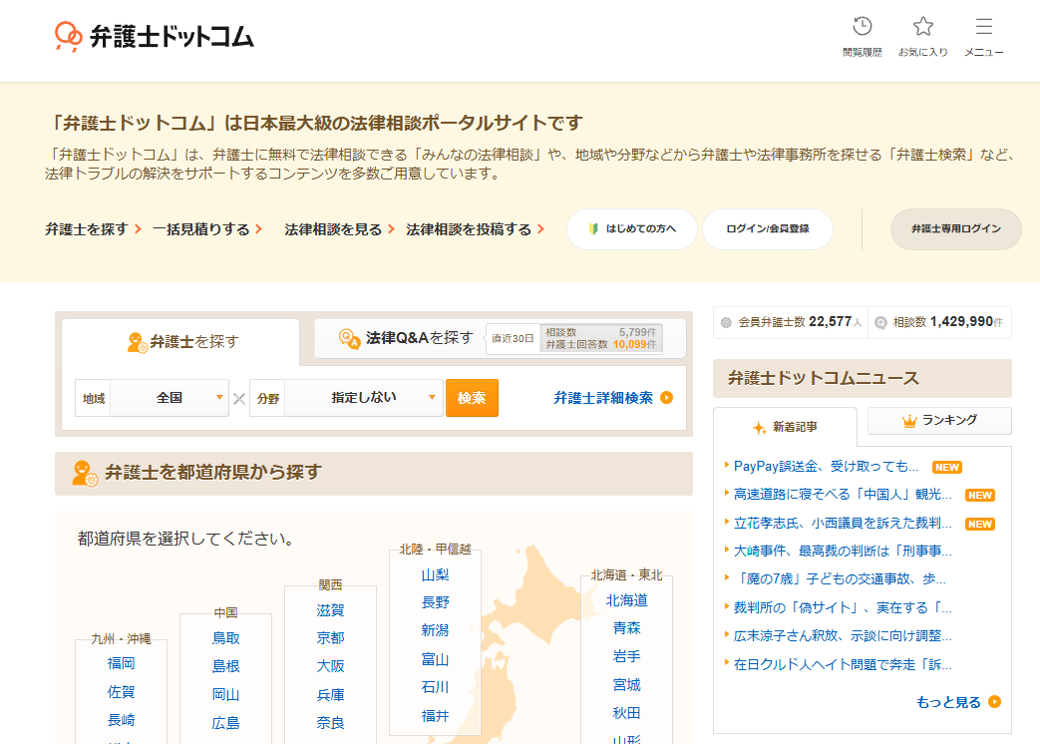Image resolution: width=1040 pixels, height=744 pixels.
Task: Select 北海道 from the prefecture list
Action: pyautogui.click(x=626, y=600)
